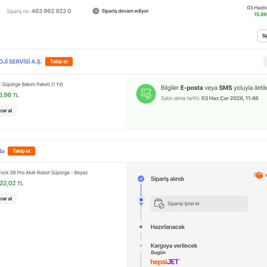Viewport: 267px width, 267px height.
Task: Open the SERVİSİ A.Ş. seller link
Action: (x=21, y=62)
